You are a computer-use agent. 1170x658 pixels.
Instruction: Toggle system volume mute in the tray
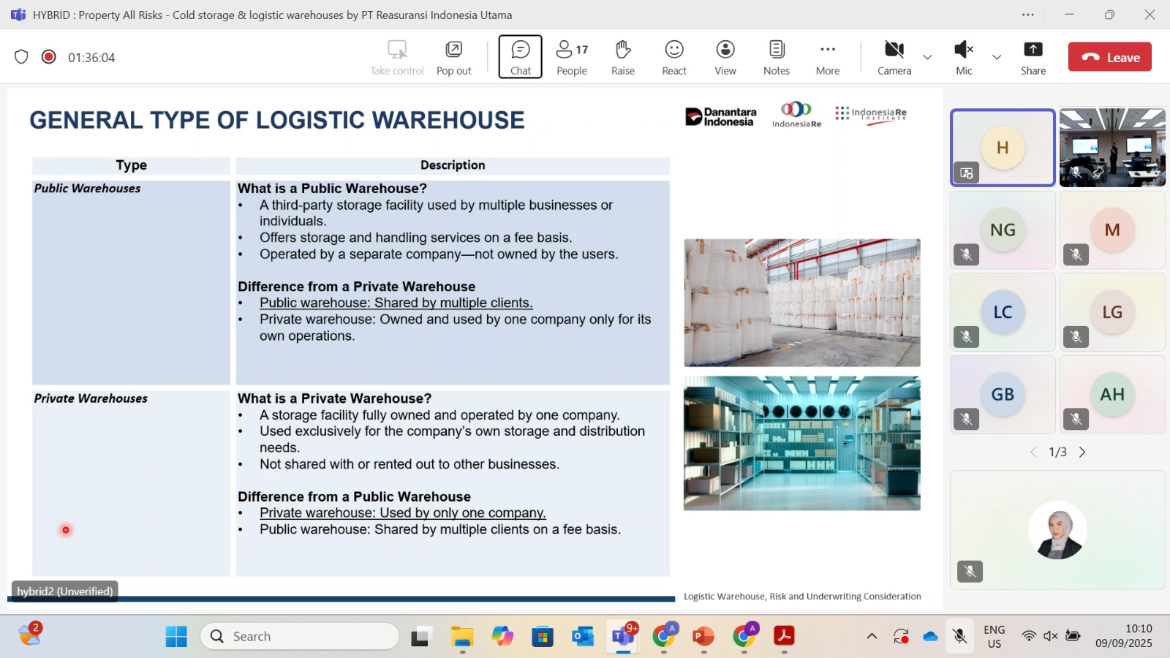coord(1051,636)
